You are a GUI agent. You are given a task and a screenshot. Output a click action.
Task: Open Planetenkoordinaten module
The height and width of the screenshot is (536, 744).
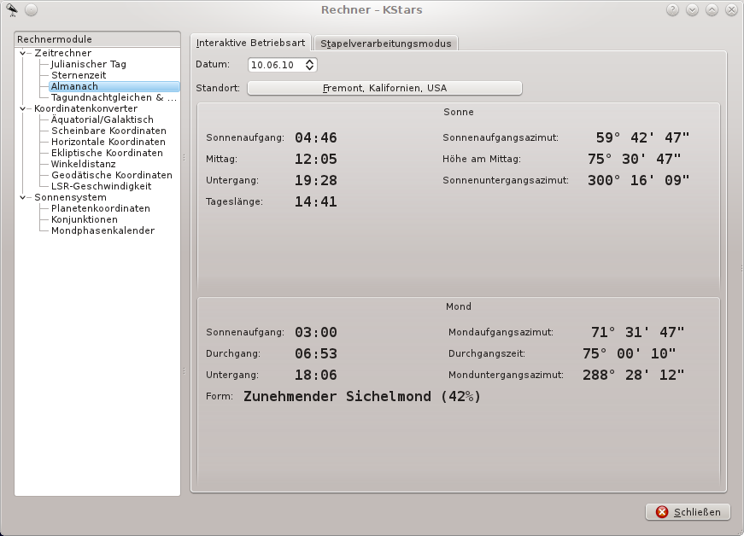pos(100,208)
